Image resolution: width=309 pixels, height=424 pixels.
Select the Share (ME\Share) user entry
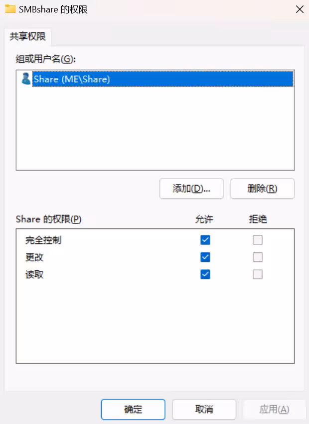[x=162, y=79]
